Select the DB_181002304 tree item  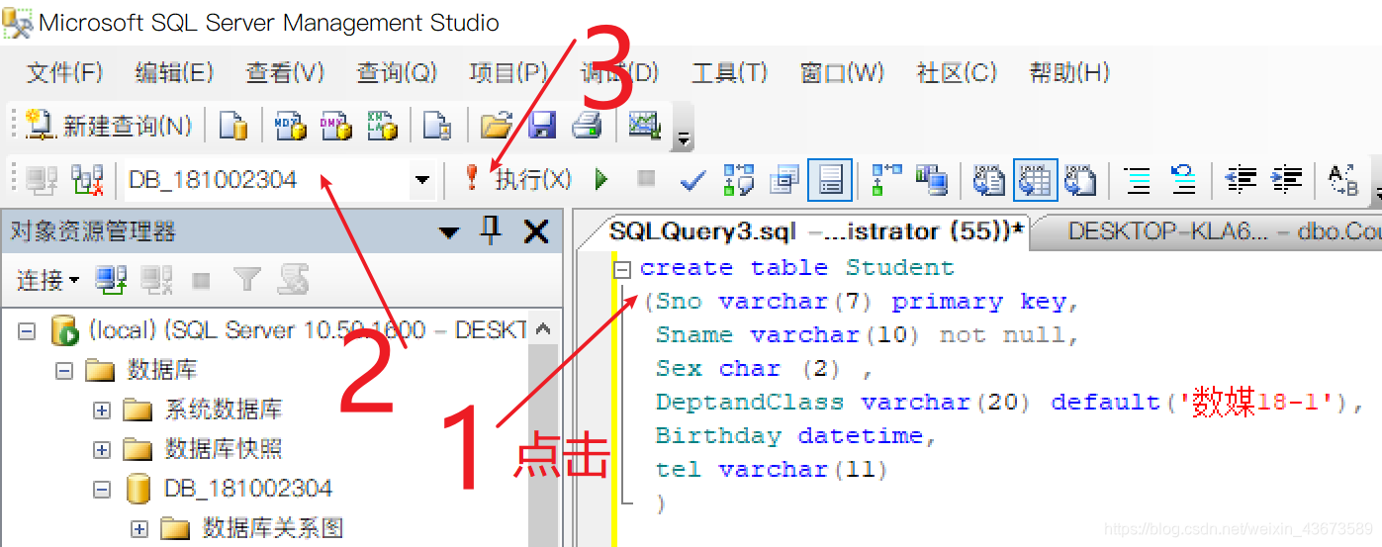click(248, 489)
